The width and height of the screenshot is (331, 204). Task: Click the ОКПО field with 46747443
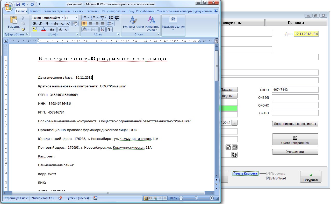click(x=295, y=89)
